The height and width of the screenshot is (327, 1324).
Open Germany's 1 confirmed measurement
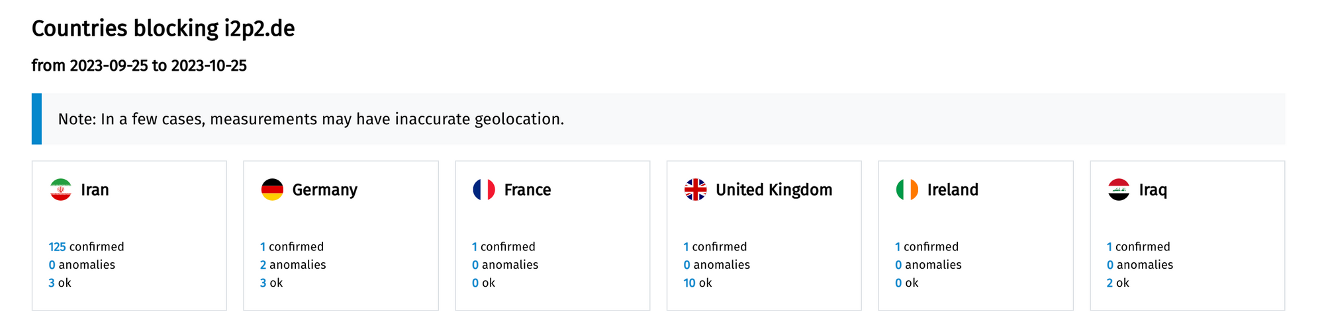coord(263,246)
